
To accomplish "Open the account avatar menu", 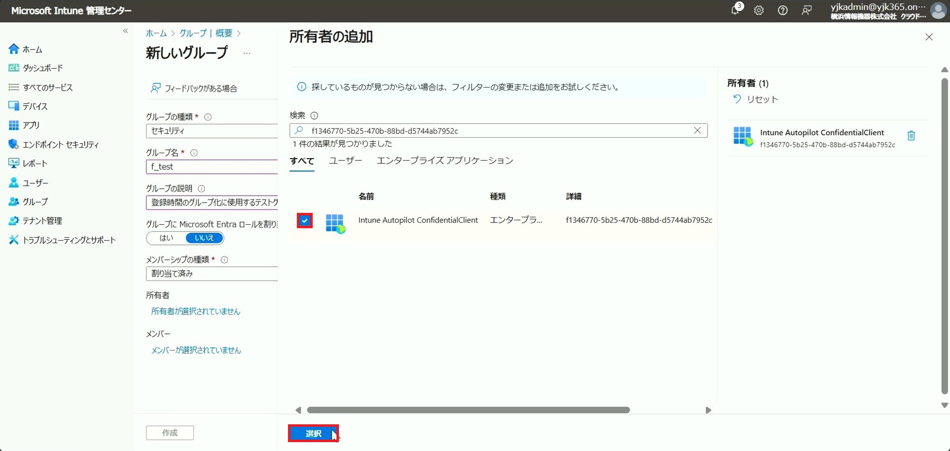I will pyautogui.click(x=938, y=10).
